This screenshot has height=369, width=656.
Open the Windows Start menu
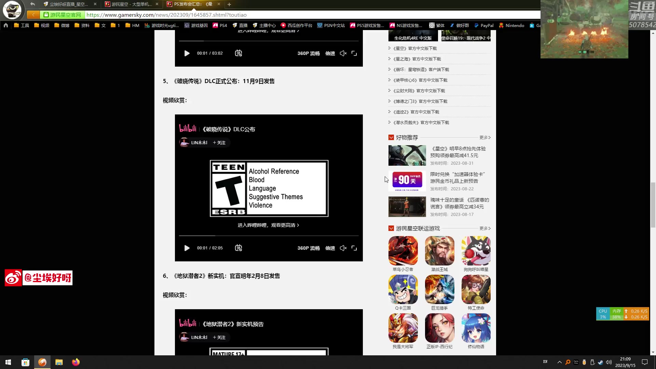(8, 362)
